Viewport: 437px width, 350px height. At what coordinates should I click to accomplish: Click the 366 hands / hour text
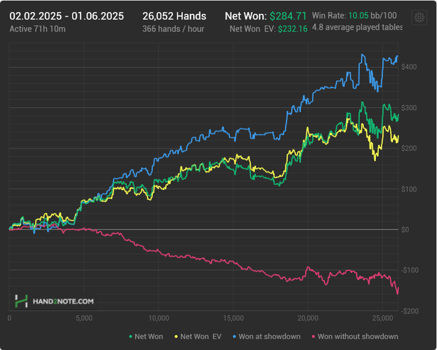(174, 29)
